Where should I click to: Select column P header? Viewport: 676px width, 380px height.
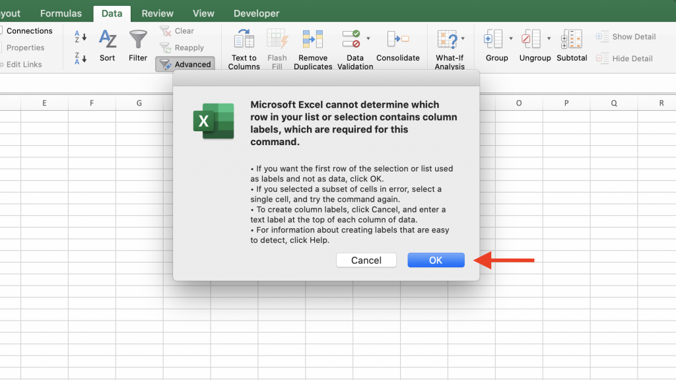pos(566,103)
